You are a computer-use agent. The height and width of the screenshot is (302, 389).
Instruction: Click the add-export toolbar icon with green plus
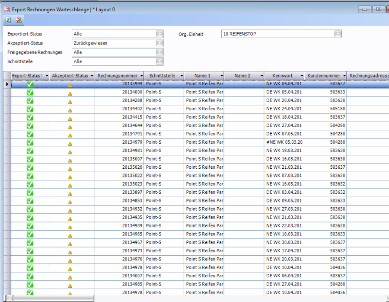pyautogui.click(x=19, y=20)
